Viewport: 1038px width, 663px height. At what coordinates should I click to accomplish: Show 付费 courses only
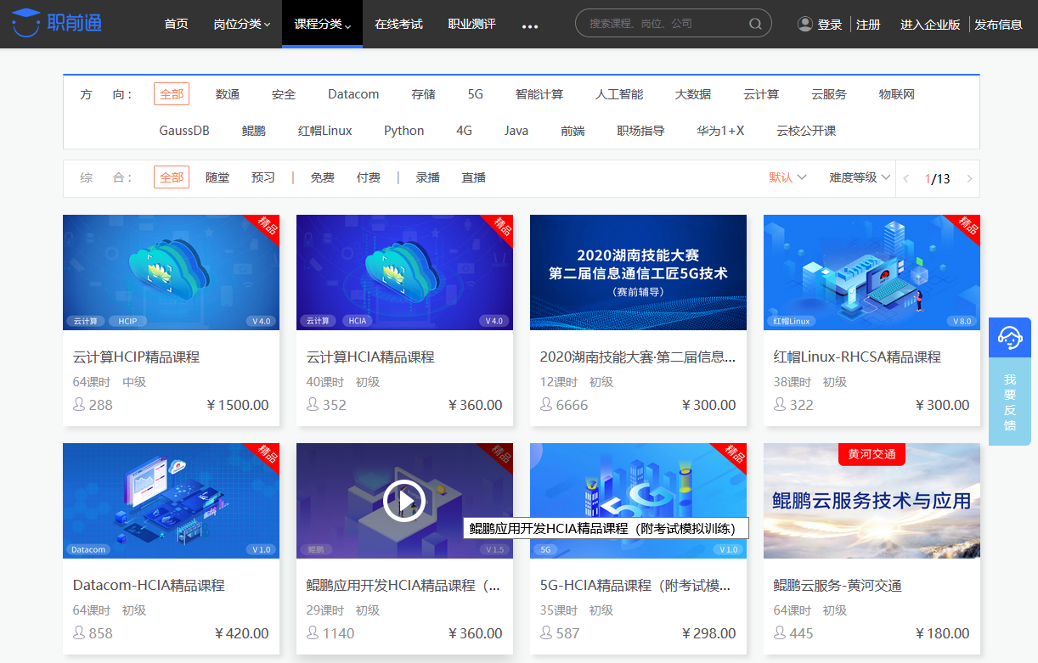click(x=369, y=177)
